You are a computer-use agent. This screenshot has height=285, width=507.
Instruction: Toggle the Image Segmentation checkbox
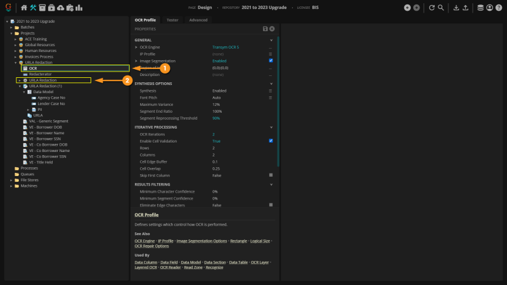tap(271, 60)
